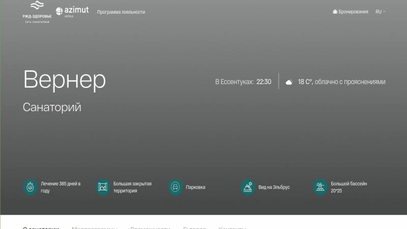Viewport: 407px width, 229px height.
Task: Switch to the О санатории tab
Action: (x=41, y=227)
